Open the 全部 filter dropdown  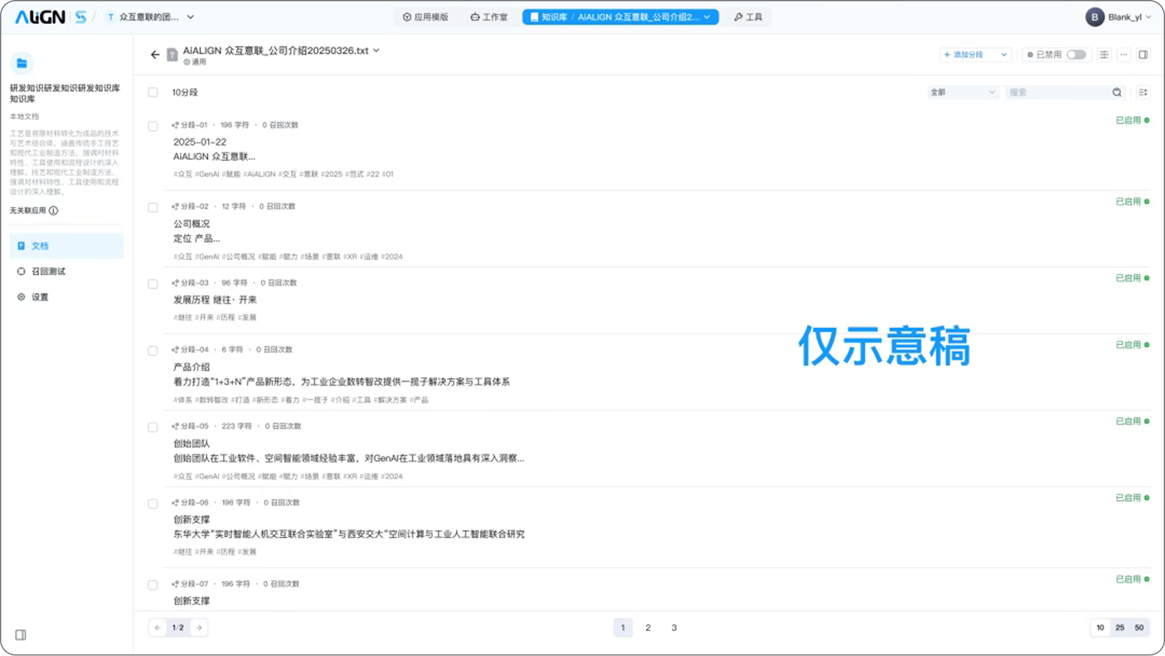pos(962,93)
